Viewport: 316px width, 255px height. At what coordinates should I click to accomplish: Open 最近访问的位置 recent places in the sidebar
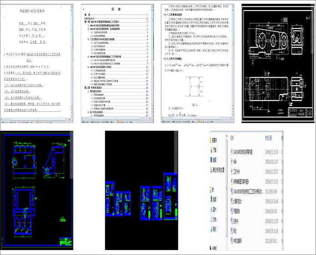(x=217, y=170)
